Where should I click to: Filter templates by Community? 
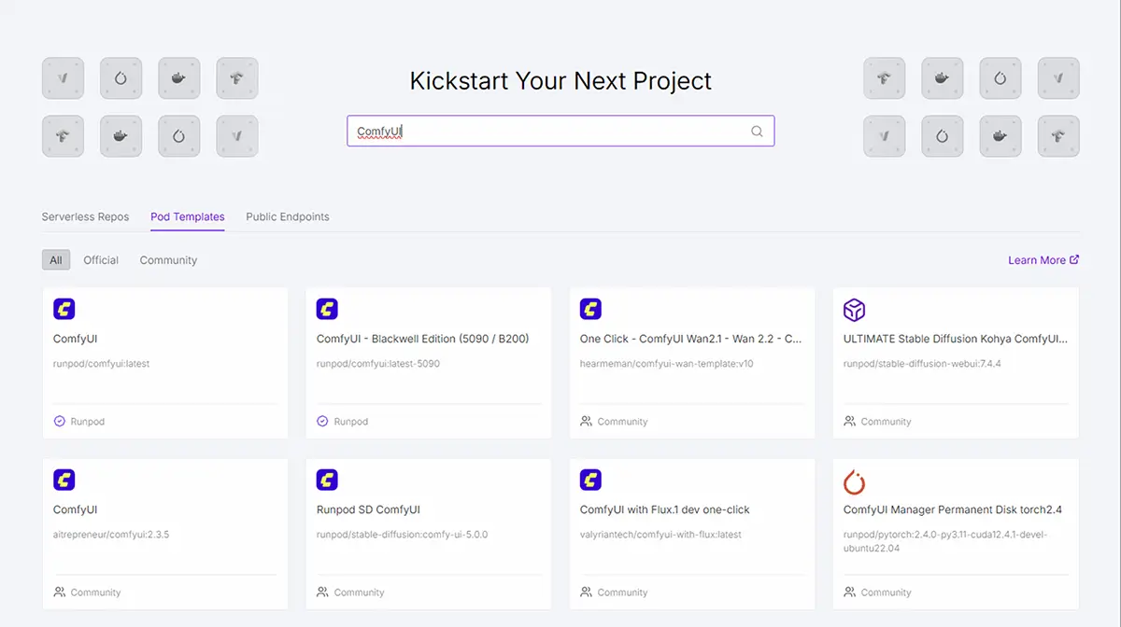pyautogui.click(x=168, y=260)
